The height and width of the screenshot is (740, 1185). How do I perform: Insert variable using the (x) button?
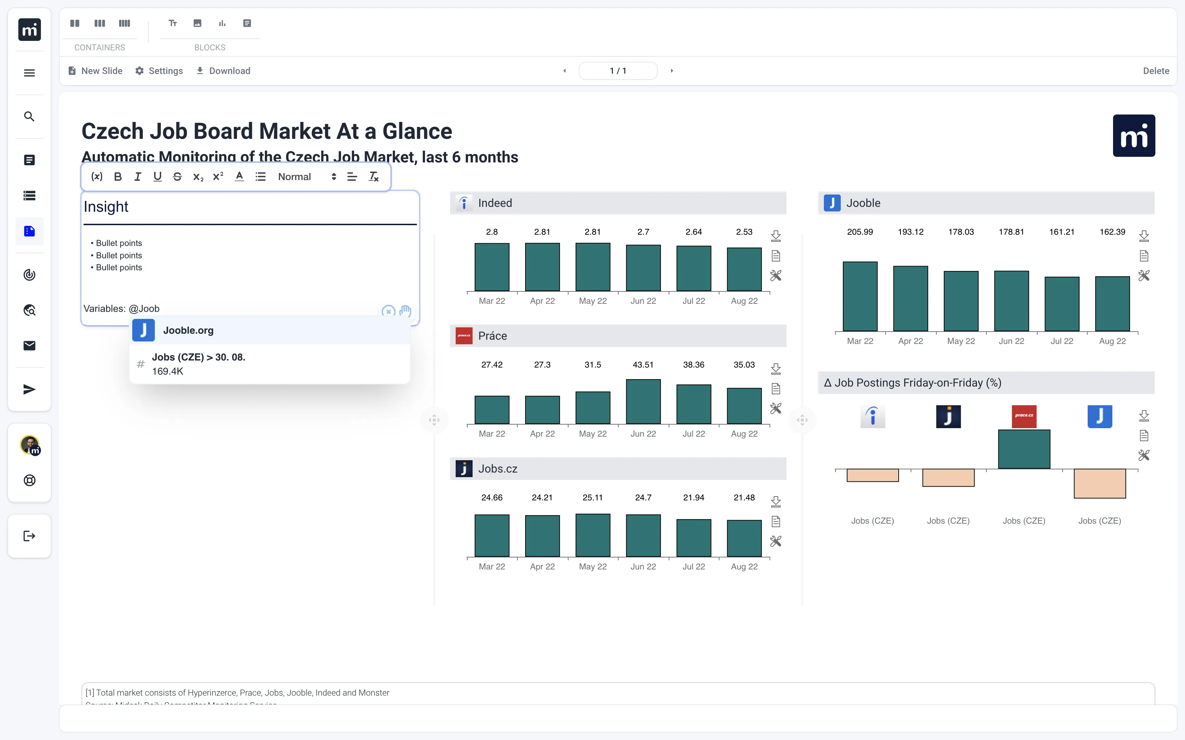[97, 177]
